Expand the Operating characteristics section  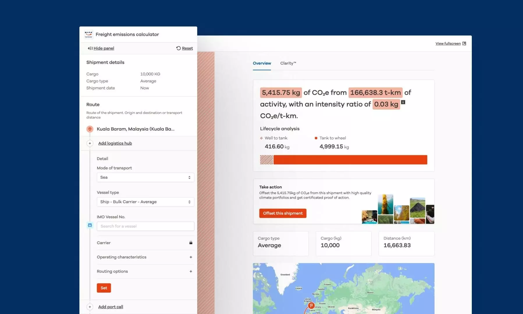point(191,257)
